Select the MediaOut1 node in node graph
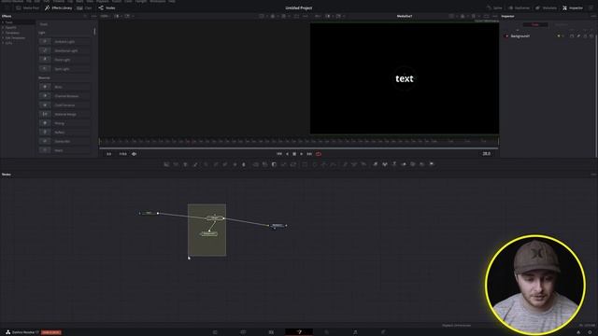 [x=278, y=226]
